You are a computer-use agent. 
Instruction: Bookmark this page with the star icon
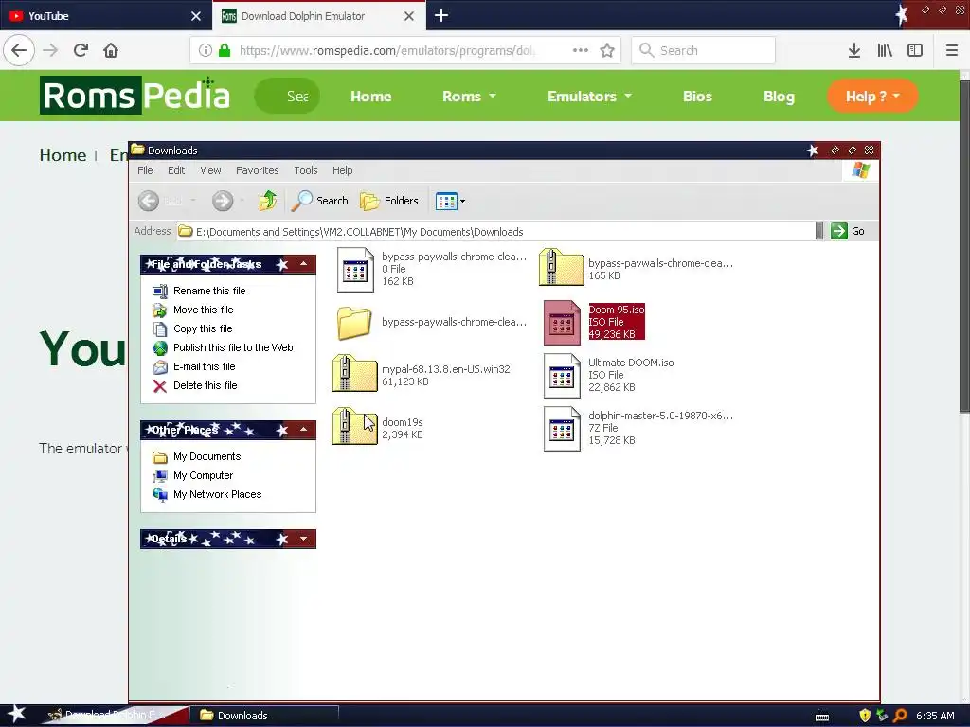click(607, 50)
